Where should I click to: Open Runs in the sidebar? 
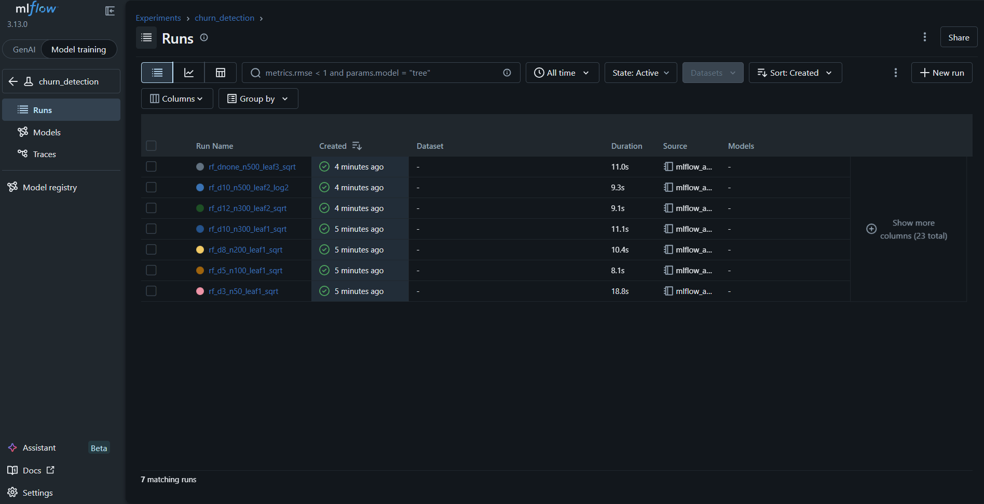[x=61, y=110]
